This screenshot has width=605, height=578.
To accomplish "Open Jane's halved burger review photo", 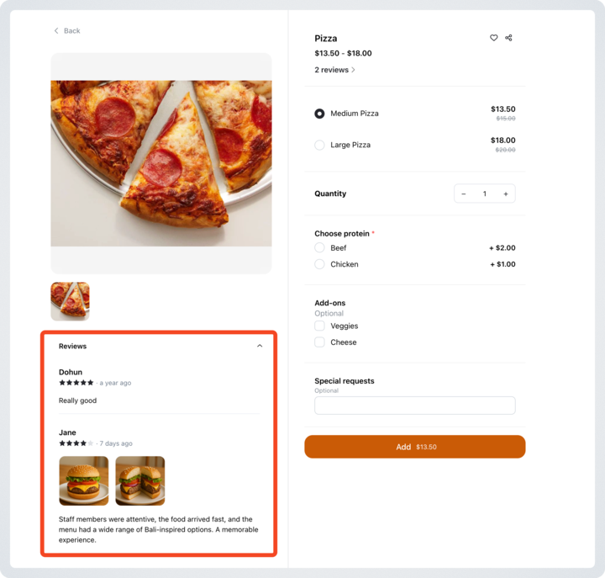I will tap(140, 480).
